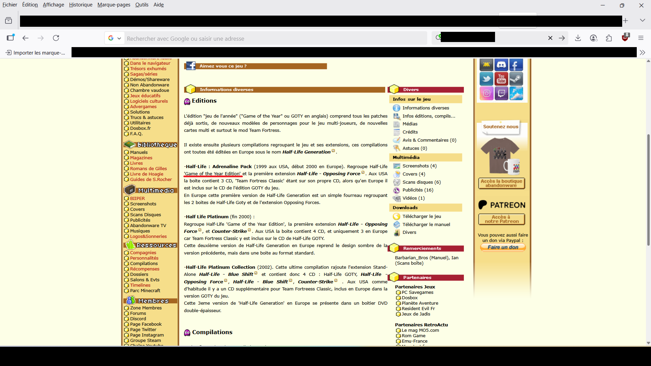Image resolution: width=651 pixels, height=366 pixels.
Task: Open the downloads toolbar icon
Action: point(578,38)
